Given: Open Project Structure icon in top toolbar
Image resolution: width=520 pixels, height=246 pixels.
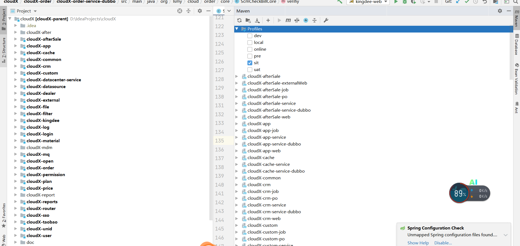Looking at the screenshot, I should pos(496,2).
